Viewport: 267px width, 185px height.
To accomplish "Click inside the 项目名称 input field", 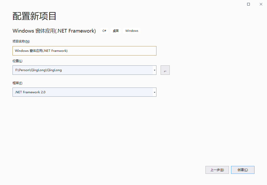I will click(x=78, y=51).
